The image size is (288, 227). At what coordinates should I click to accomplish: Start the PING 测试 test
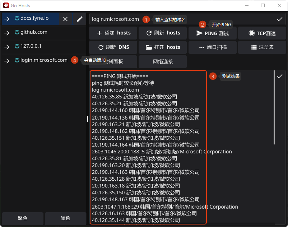point(212,33)
